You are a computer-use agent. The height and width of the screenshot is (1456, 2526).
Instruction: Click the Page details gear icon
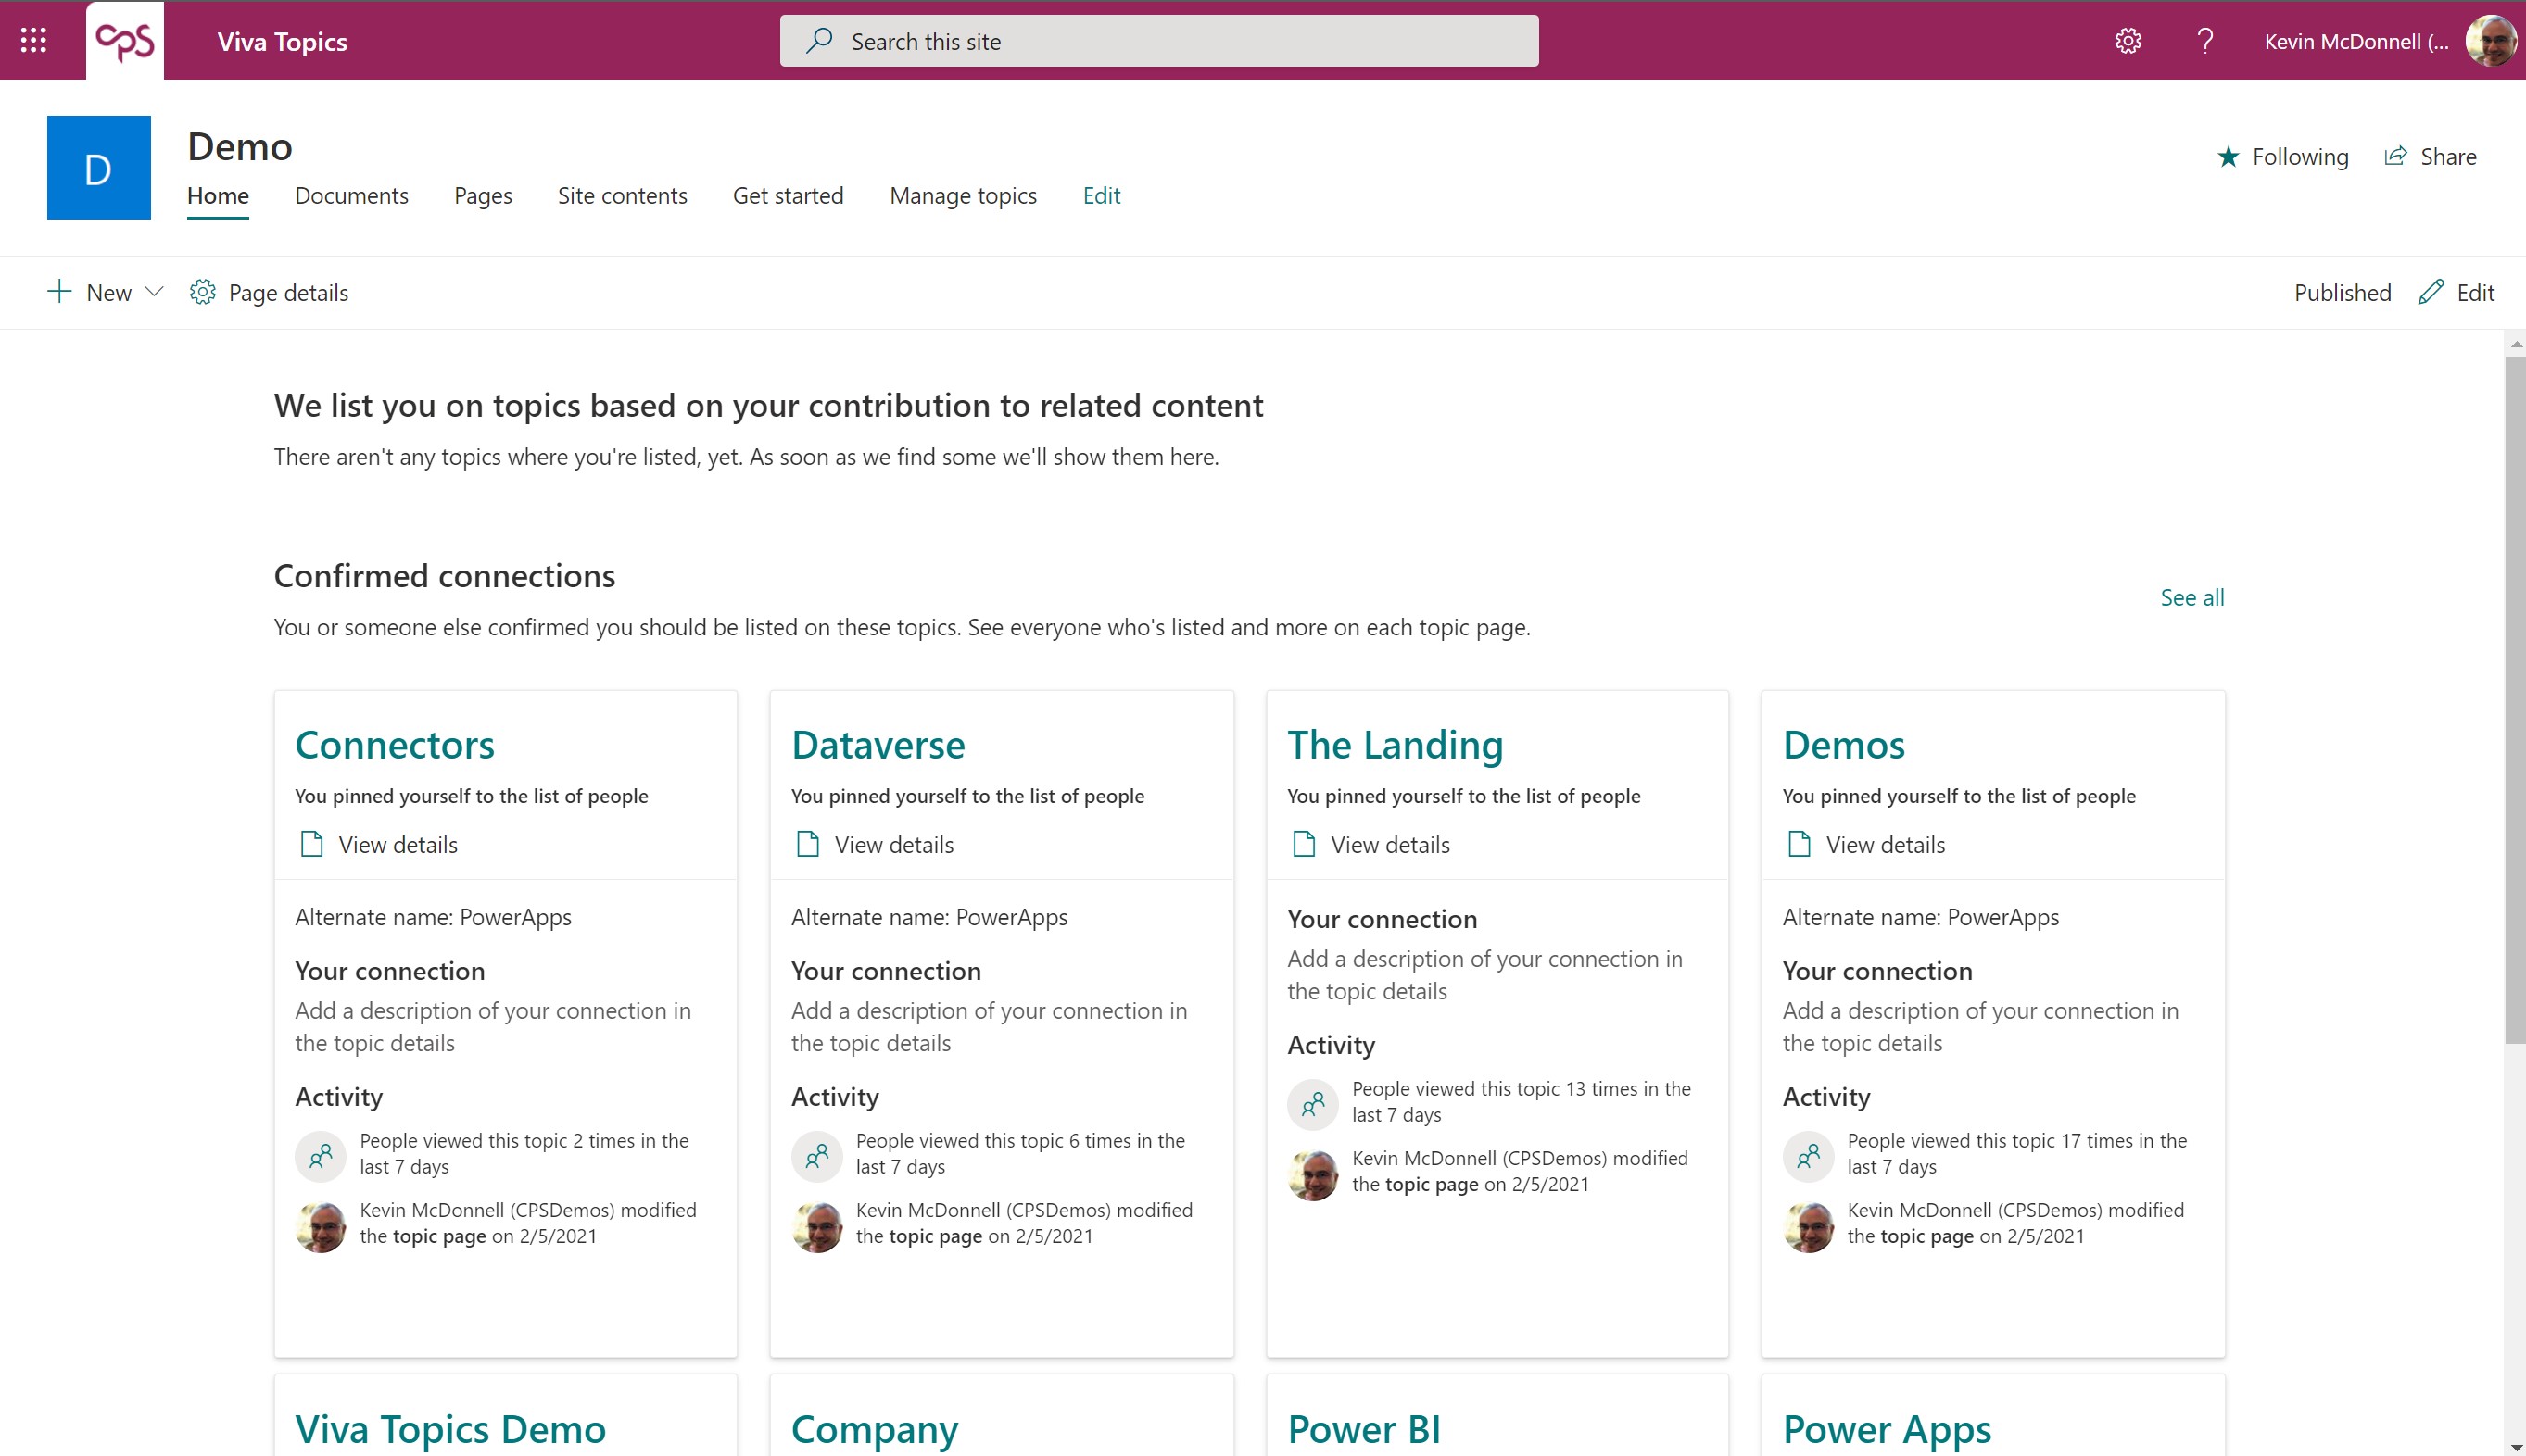click(202, 292)
